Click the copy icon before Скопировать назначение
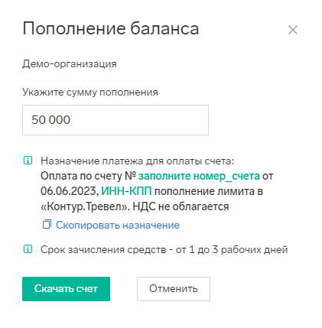 click(47, 224)
